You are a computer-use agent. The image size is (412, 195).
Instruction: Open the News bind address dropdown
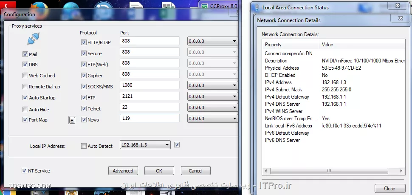pos(212,119)
